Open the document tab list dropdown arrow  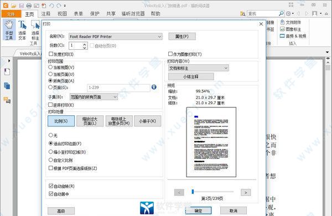328,52
